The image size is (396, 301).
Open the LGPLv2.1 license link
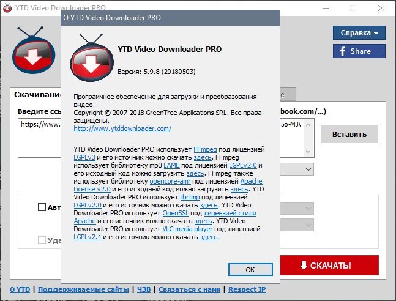[x=88, y=237]
